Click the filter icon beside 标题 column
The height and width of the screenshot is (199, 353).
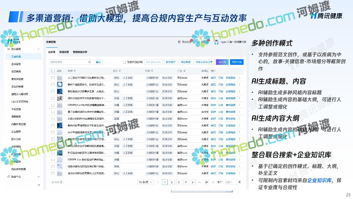point(75,71)
